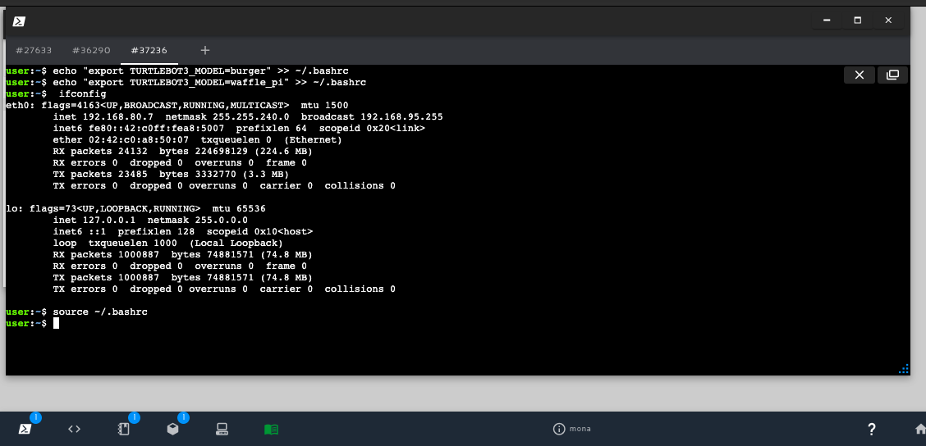Click the terminal logo in title bar
Screen dimensions: 926x446
(19, 21)
